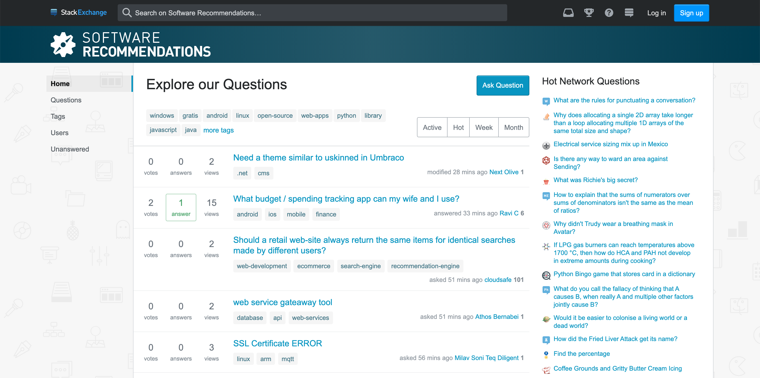
Task: Click the web-services tag
Action: click(310, 318)
